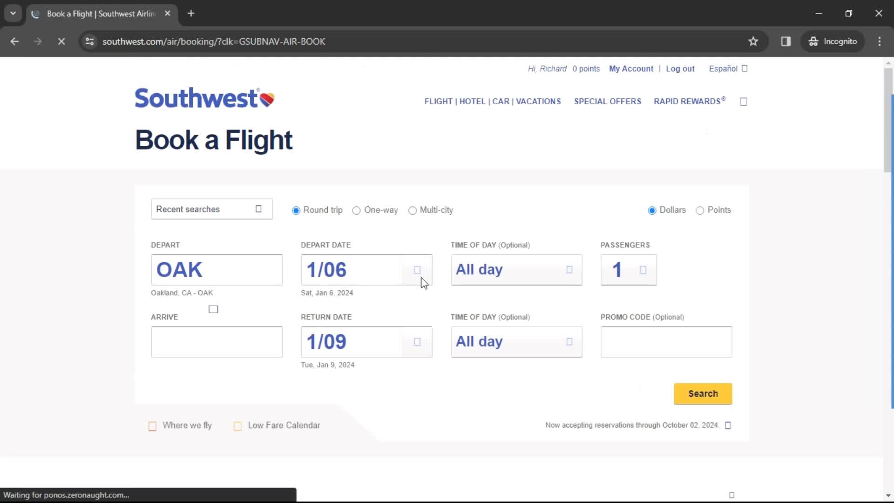Enable the Where we fly checkbox

tap(152, 426)
